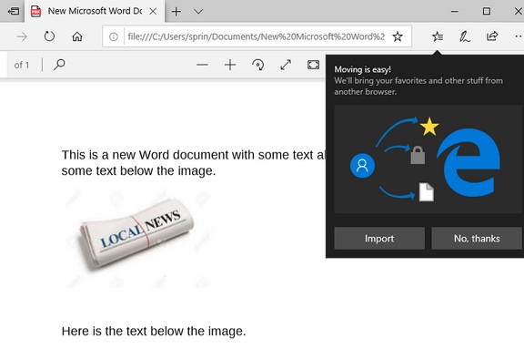Viewport: 524px width, 359px height.
Task: Open a new tab with plus button
Action: click(x=176, y=11)
